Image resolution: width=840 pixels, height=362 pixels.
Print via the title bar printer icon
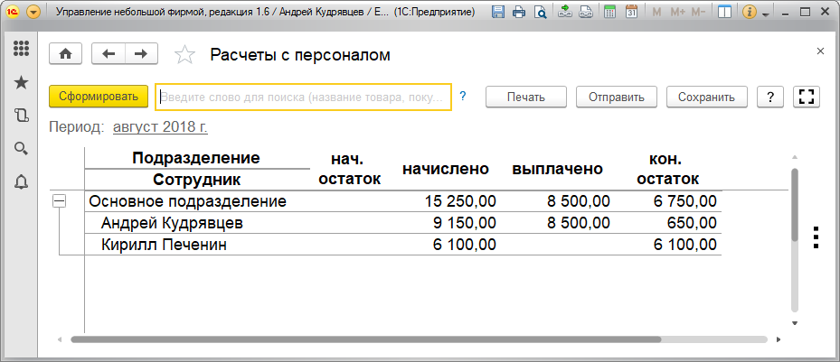tap(519, 12)
